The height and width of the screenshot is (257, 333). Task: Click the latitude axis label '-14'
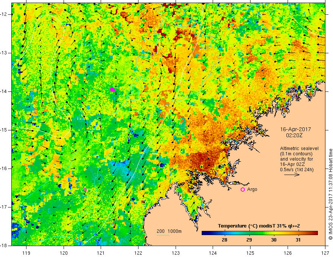4,91
